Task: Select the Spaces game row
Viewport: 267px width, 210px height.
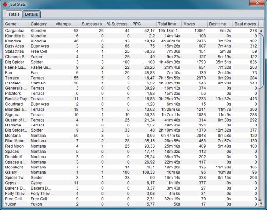Action: pyautogui.click(x=131, y=152)
